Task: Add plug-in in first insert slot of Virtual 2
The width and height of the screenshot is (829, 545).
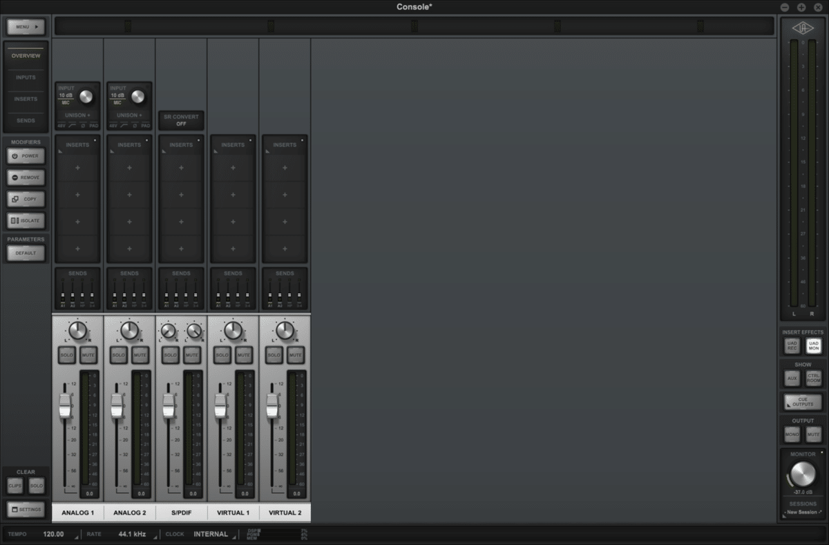Action: [285, 168]
